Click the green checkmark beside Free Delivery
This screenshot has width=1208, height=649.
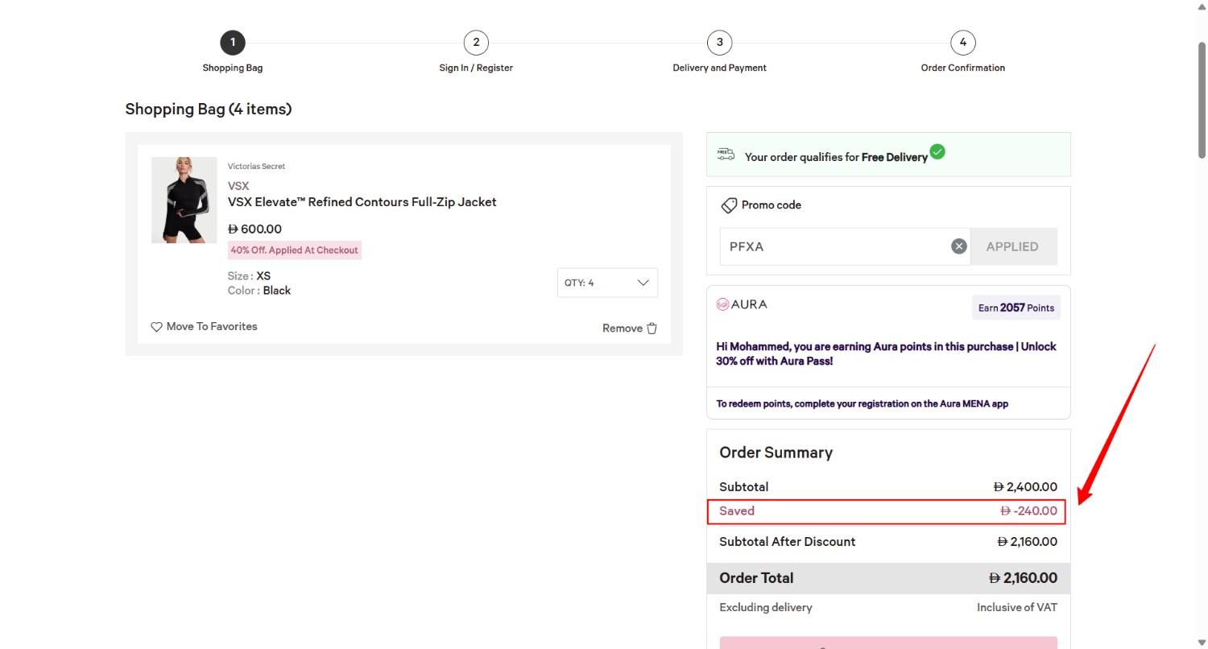tap(937, 151)
